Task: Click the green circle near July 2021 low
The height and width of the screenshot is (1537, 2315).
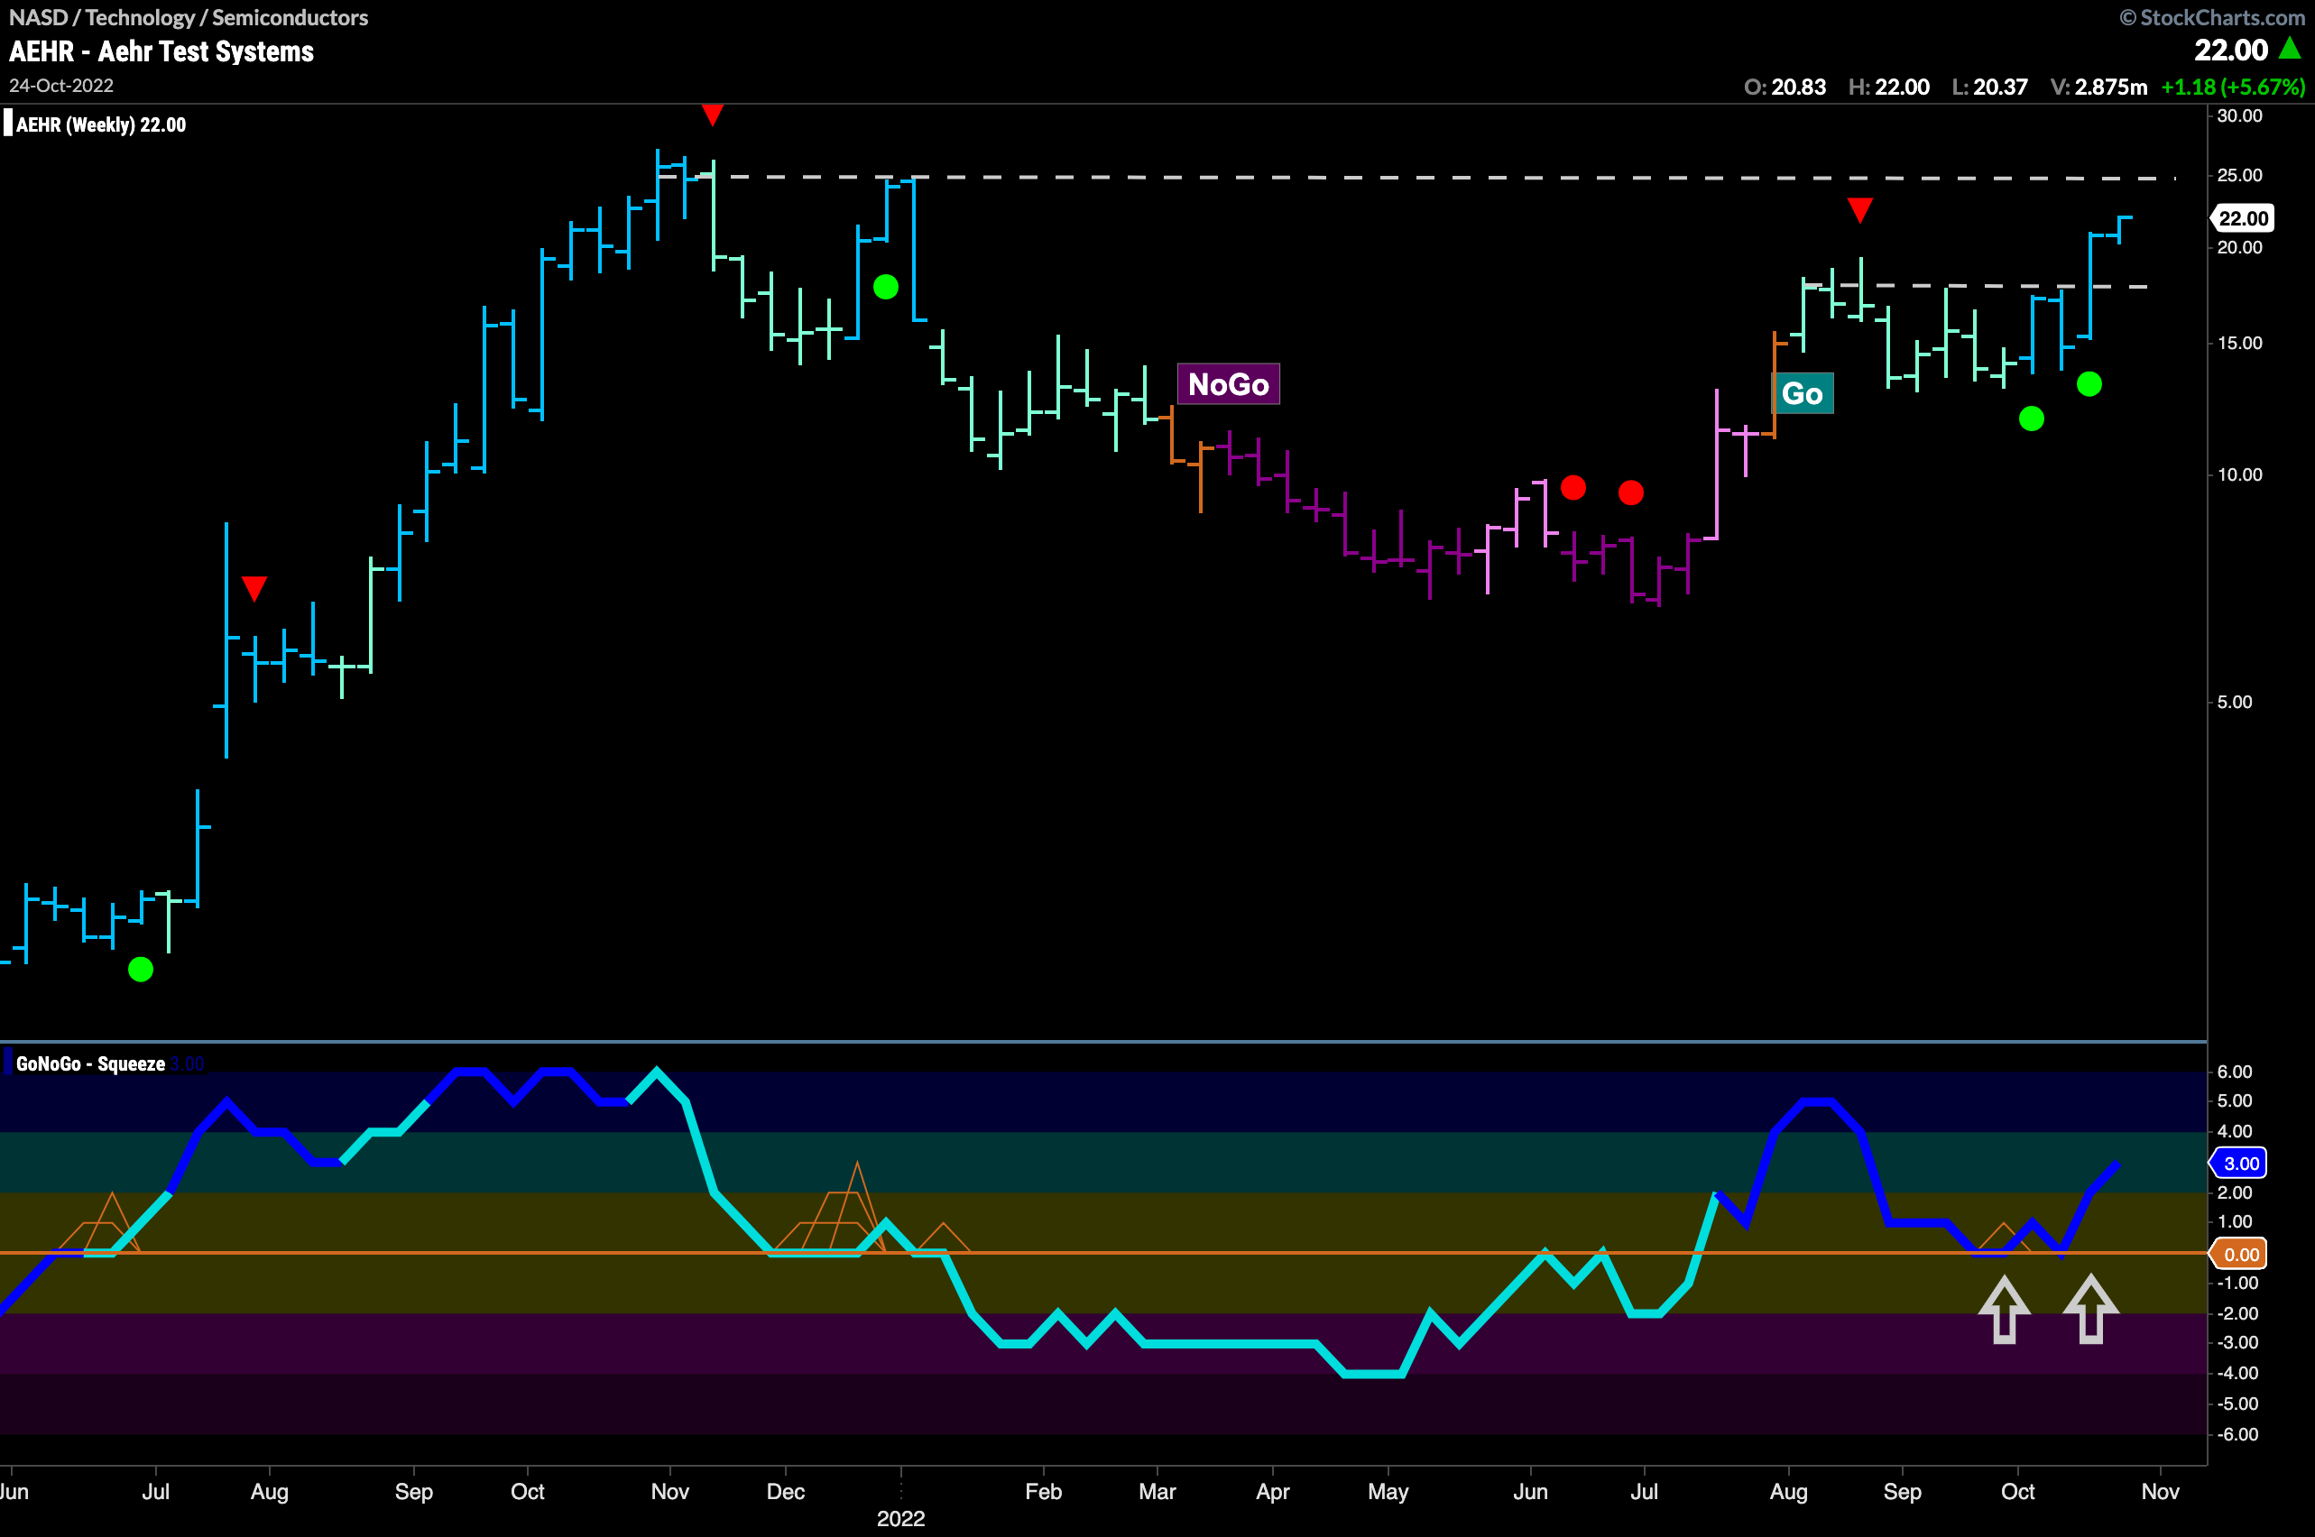Action: 142,970
